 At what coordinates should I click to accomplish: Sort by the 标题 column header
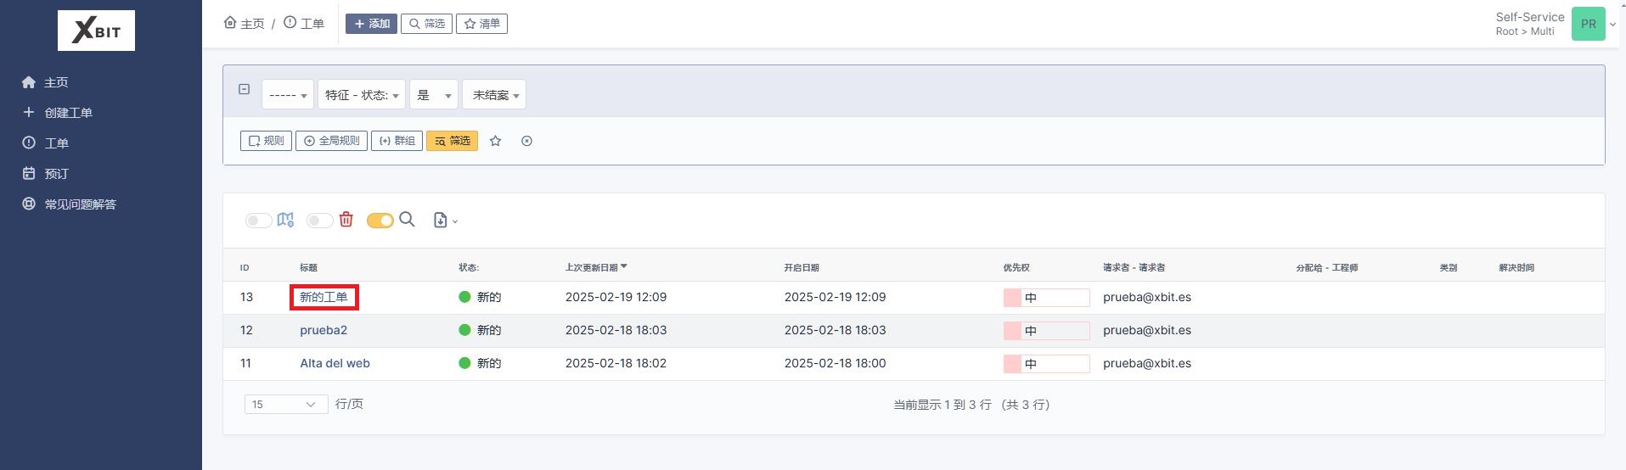(x=308, y=268)
